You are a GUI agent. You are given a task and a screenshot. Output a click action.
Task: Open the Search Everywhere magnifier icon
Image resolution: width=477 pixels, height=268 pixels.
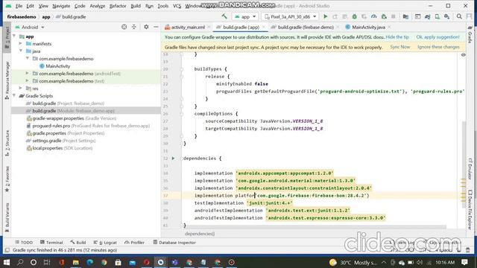point(459,16)
